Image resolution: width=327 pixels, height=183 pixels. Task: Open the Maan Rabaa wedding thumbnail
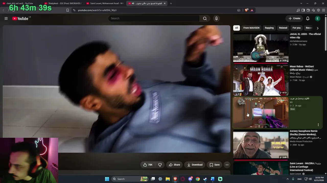pos(261,80)
